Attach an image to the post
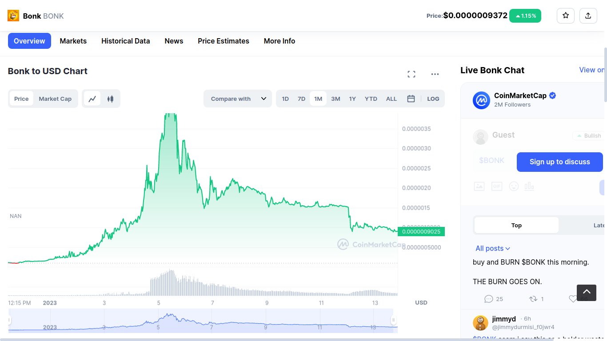This screenshot has height=341, width=607. point(479,186)
